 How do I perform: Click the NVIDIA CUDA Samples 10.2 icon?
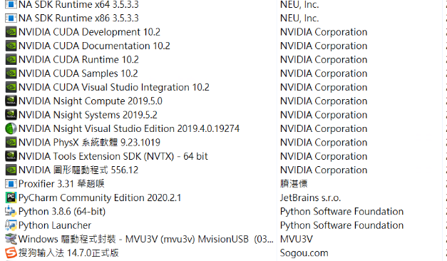point(11,73)
